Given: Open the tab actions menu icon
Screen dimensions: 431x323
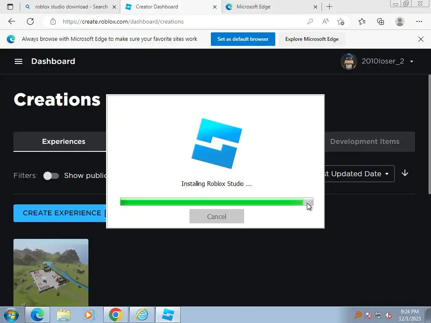Looking at the screenshot, I should [10, 7].
